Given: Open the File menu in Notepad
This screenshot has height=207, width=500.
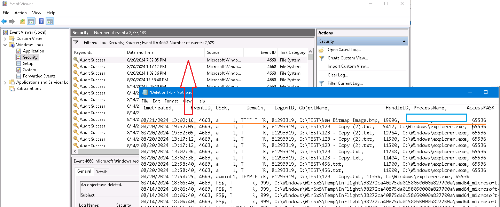Looking at the screenshot, I should (145, 101).
